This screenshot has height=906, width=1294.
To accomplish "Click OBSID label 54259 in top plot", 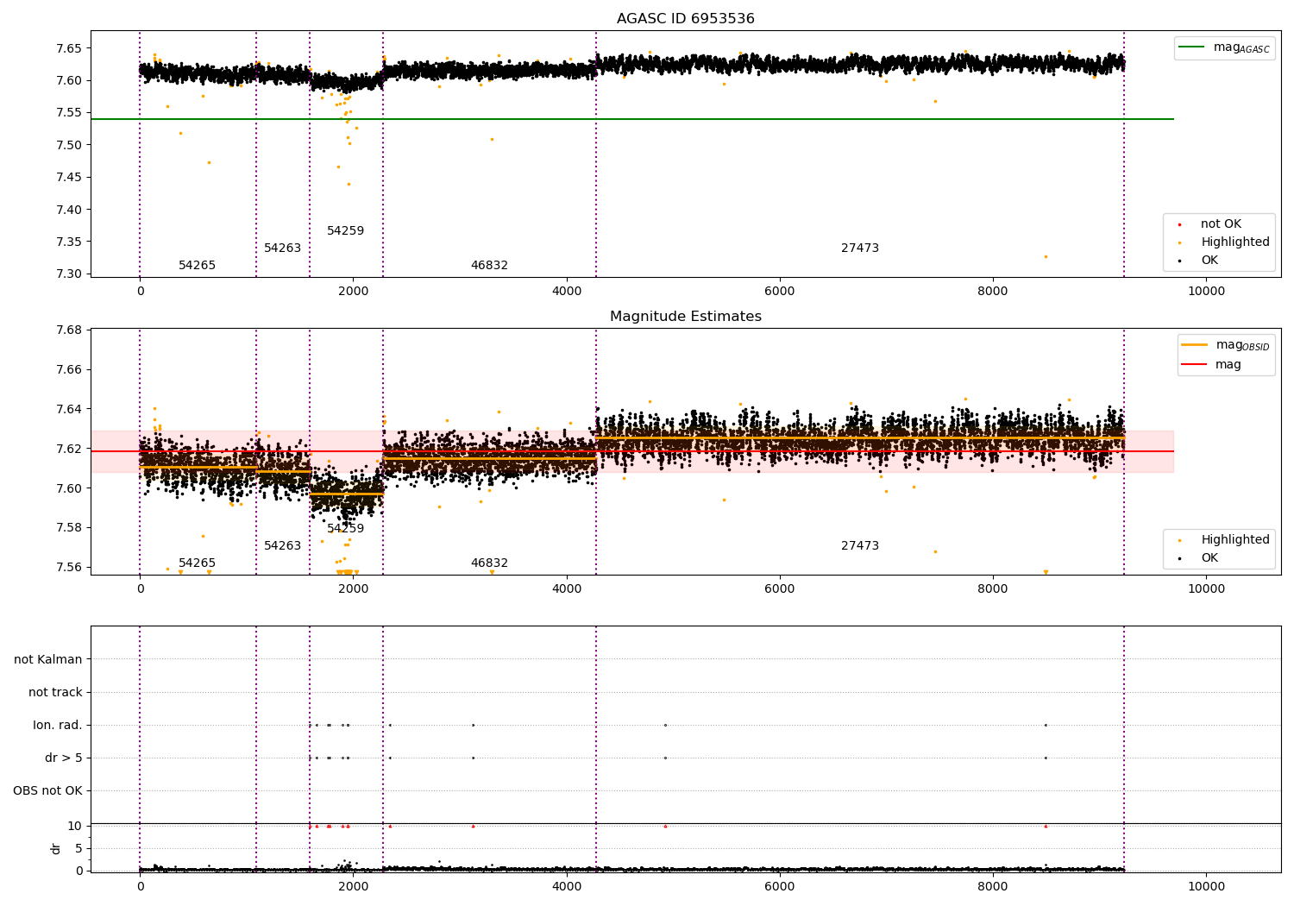I will 345,231.
